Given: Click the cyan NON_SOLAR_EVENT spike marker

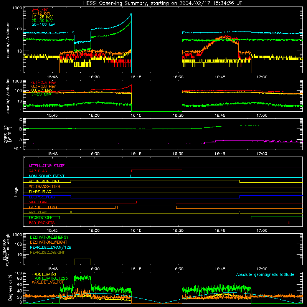Looking at the screenshot, I should (x=131, y=176).
